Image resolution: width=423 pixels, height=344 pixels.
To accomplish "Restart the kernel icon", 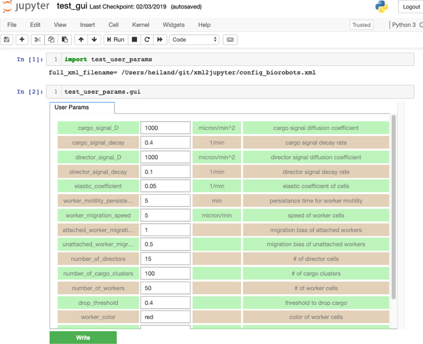I will 147,40.
